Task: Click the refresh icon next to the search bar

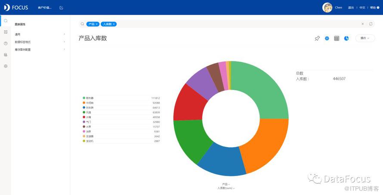Action: pyautogui.click(x=371, y=24)
